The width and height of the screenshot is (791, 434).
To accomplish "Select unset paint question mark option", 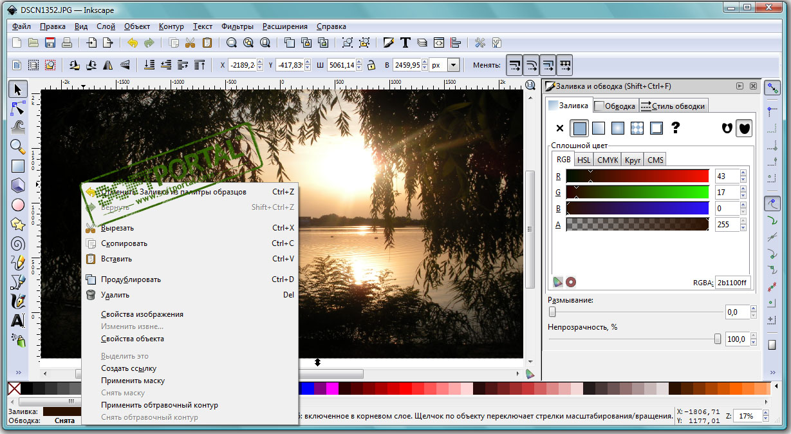I will [x=676, y=128].
